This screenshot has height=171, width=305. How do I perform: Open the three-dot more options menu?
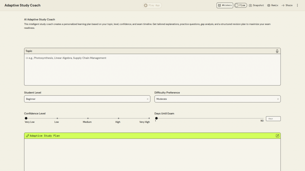(297, 5)
